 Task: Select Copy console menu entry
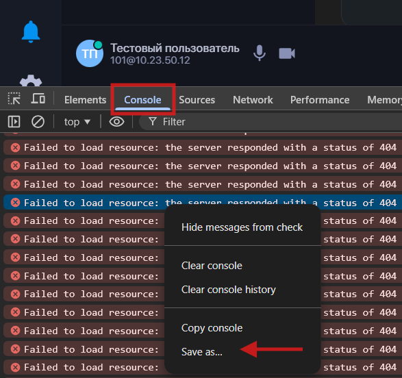coord(212,328)
